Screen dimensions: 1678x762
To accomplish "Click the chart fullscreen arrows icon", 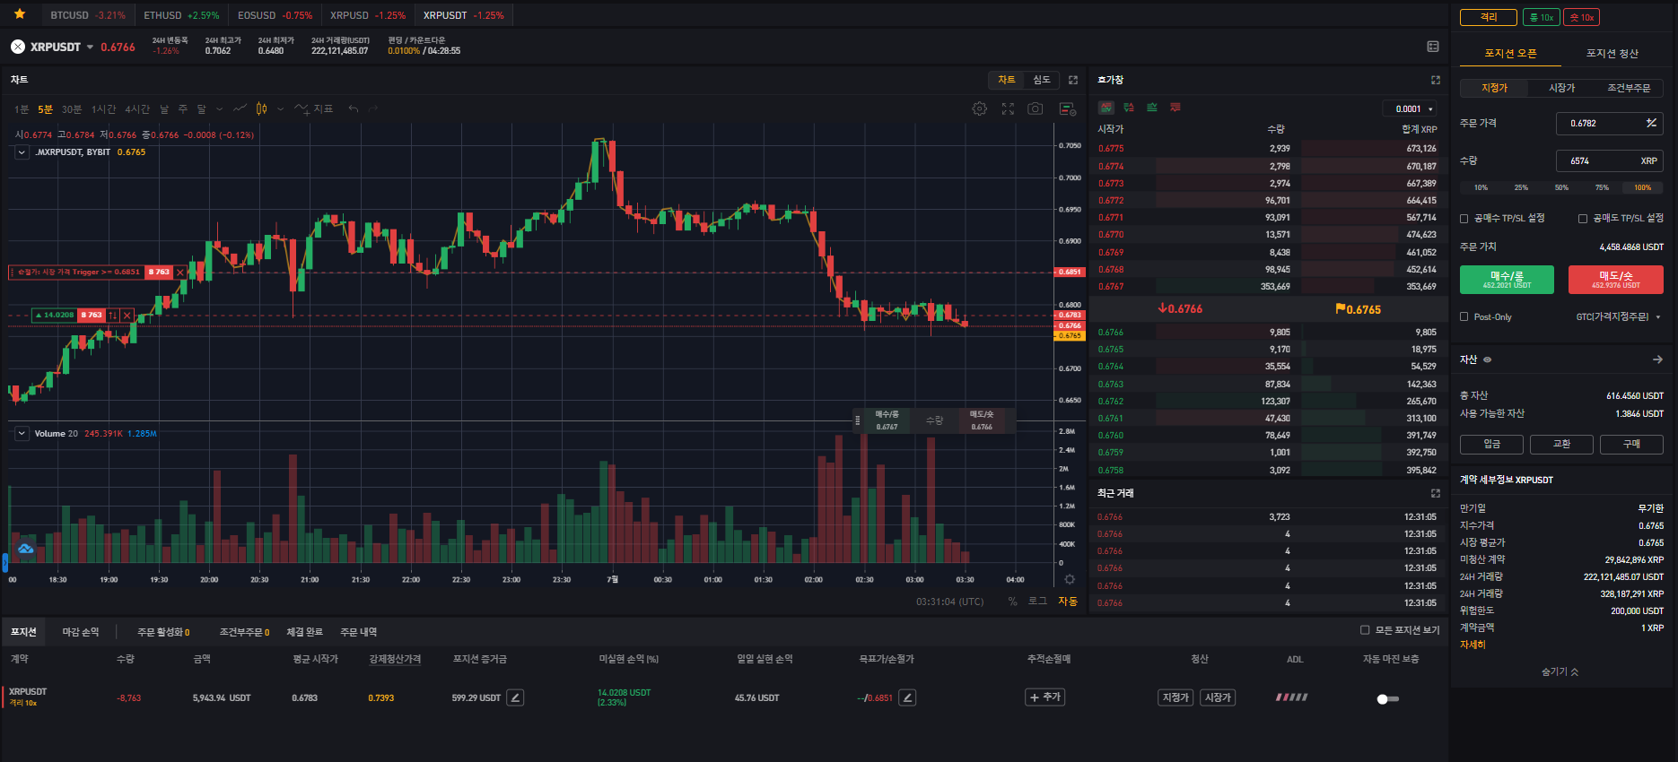I will tap(1008, 108).
